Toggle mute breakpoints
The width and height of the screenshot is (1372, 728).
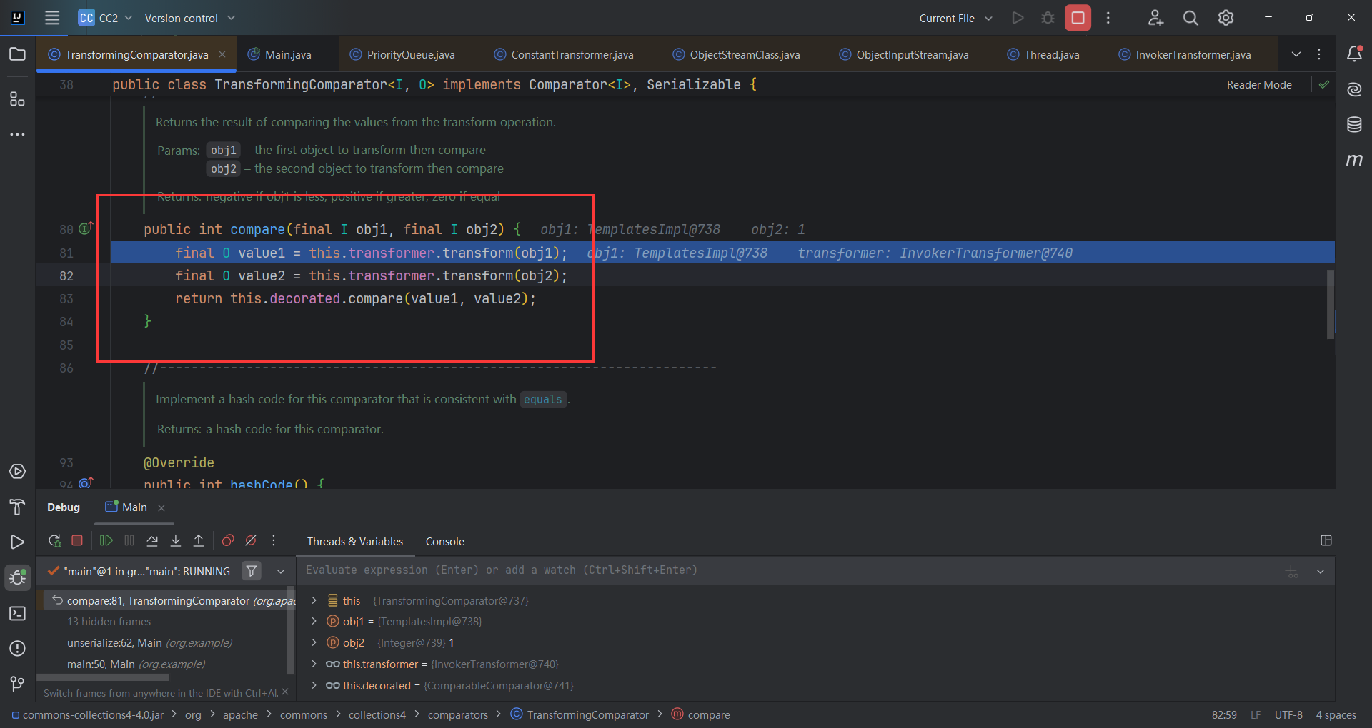251,541
